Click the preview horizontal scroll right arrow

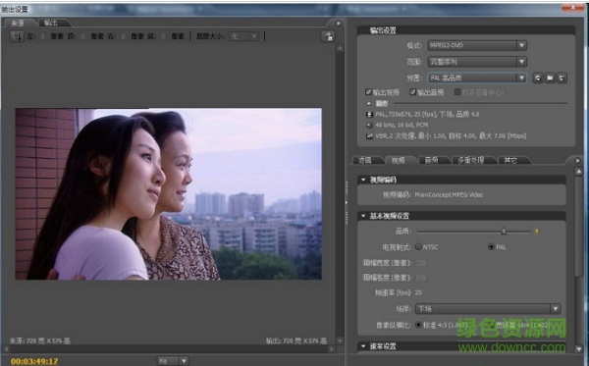(x=332, y=349)
